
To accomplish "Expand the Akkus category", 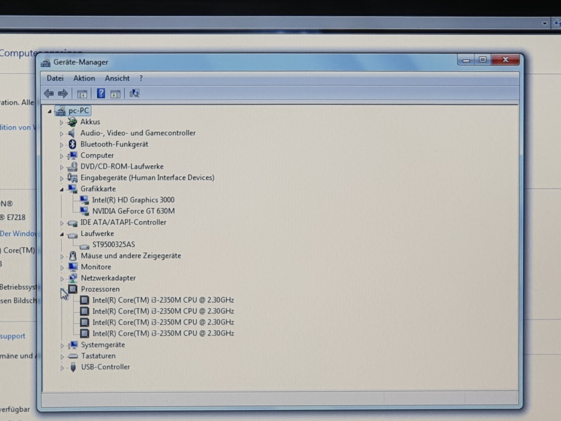I will point(61,122).
